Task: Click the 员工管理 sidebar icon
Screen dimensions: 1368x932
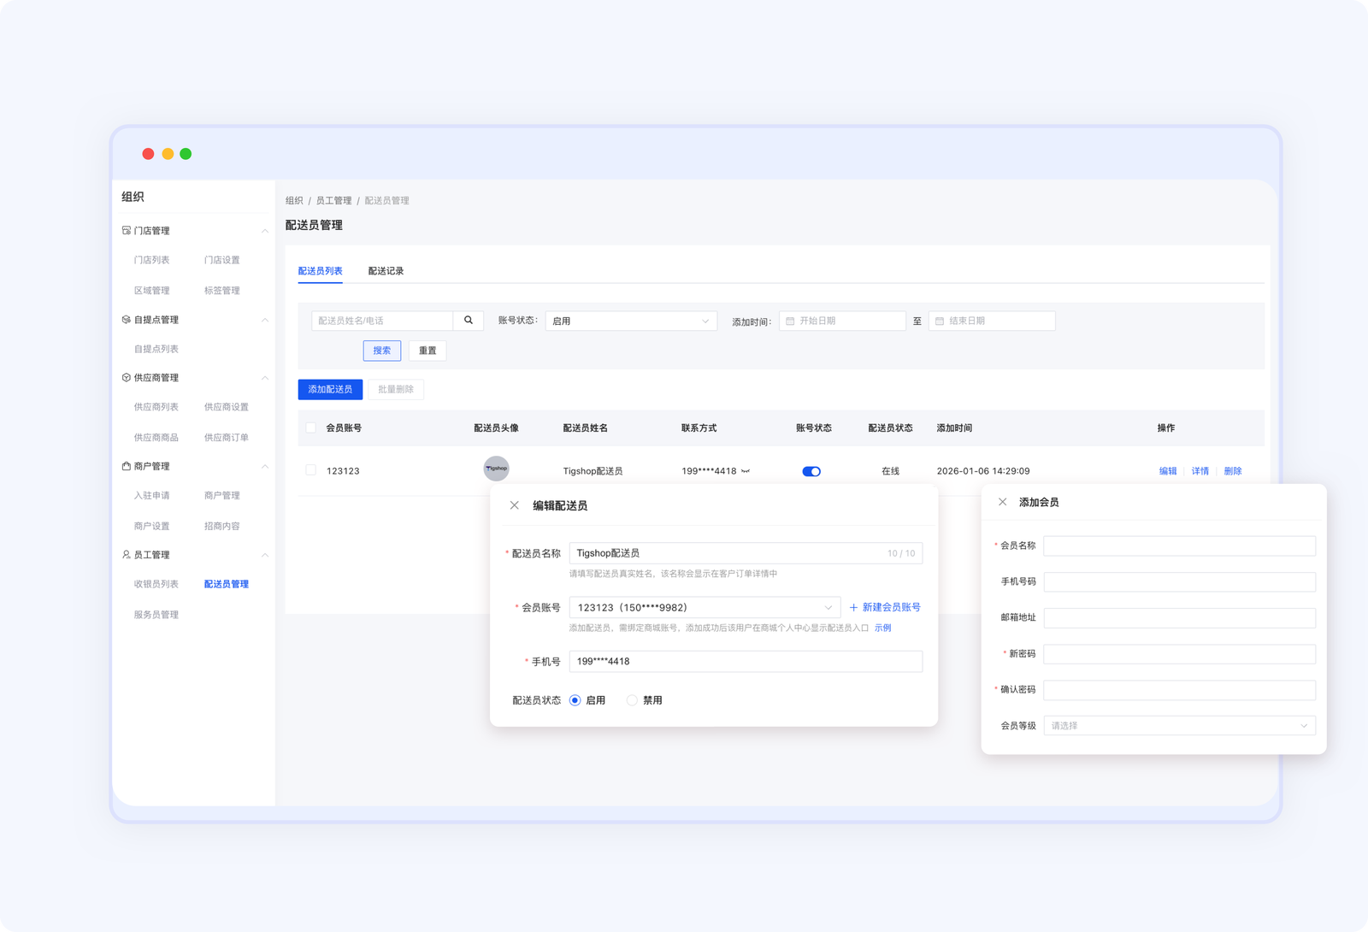Action: coord(127,555)
